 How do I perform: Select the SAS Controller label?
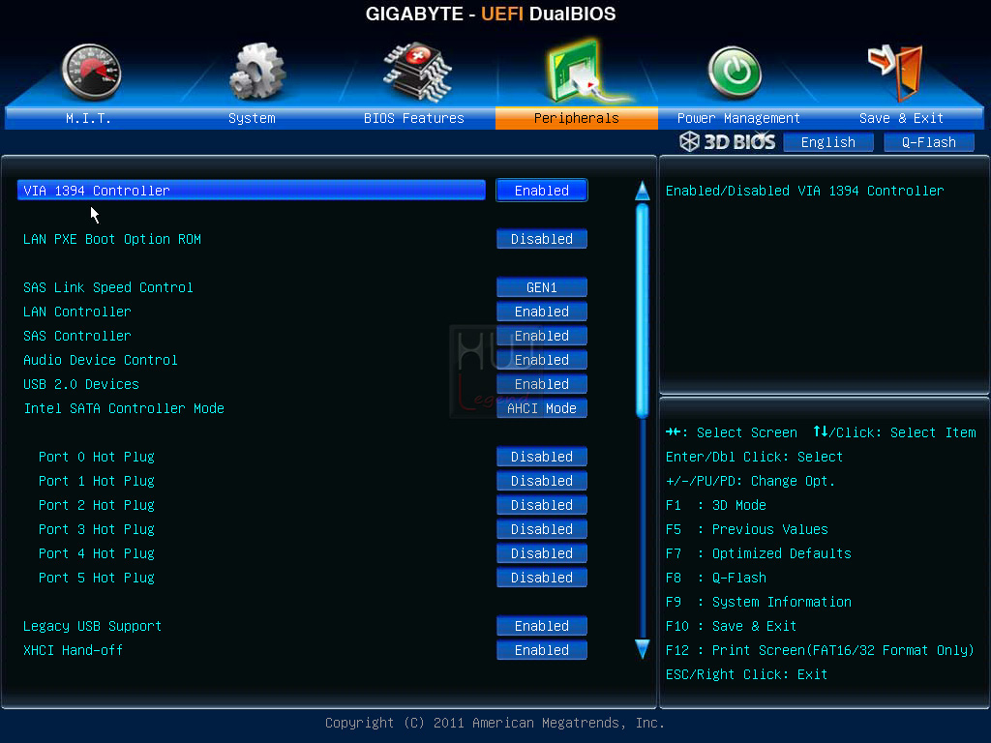pyautogui.click(x=77, y=336)
